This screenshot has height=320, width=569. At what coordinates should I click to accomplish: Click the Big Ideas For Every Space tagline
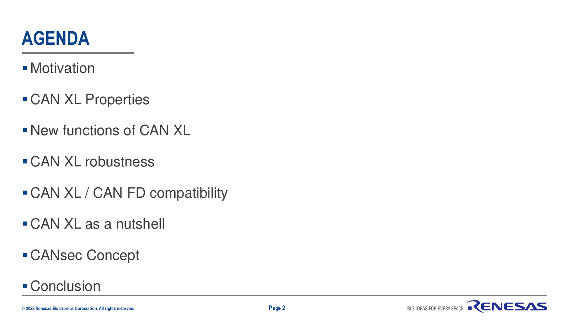tap(435, 309)
